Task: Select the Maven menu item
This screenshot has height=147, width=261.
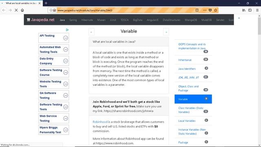Action: (x=101, y=20)
